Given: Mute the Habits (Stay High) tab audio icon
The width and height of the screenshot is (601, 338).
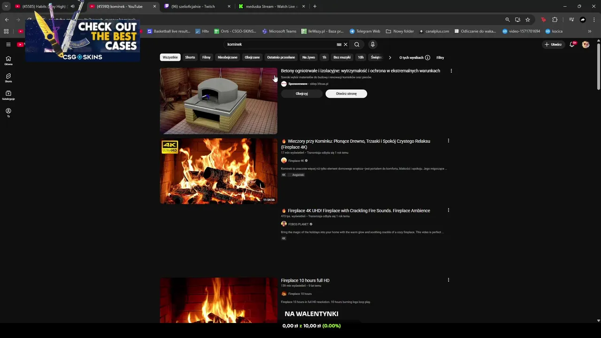Looking at the screenshot, I should coord(72,7).
